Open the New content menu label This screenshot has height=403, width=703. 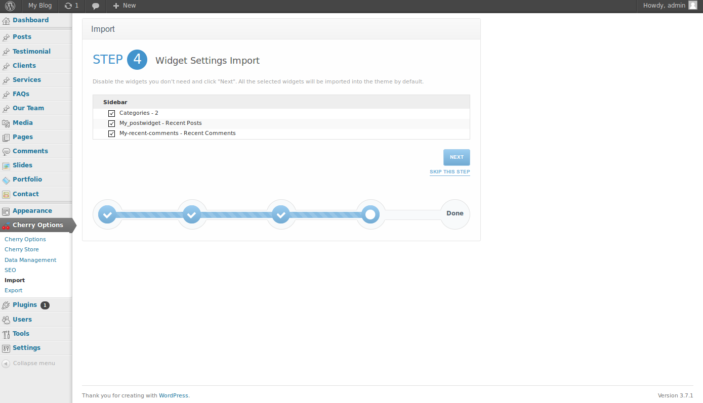(130, 6)
